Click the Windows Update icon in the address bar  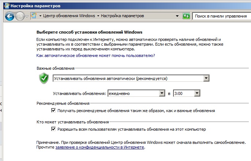34,16
